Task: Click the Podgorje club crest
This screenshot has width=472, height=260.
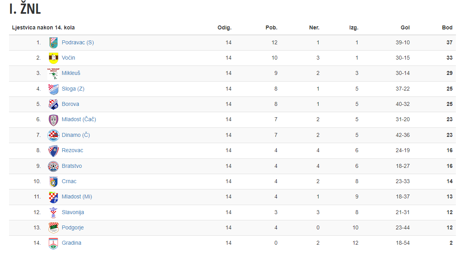Action: (53, 228)
